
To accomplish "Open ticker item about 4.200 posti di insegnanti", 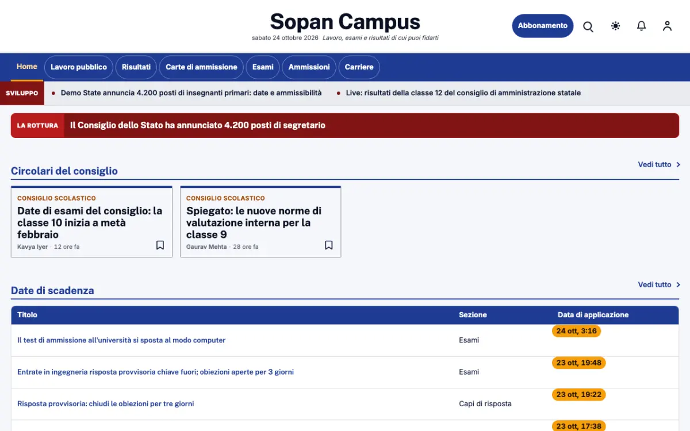I will (191, 93).
